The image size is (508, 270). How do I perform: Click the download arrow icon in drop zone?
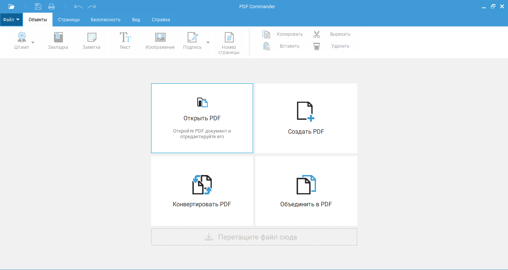[209, 237]
